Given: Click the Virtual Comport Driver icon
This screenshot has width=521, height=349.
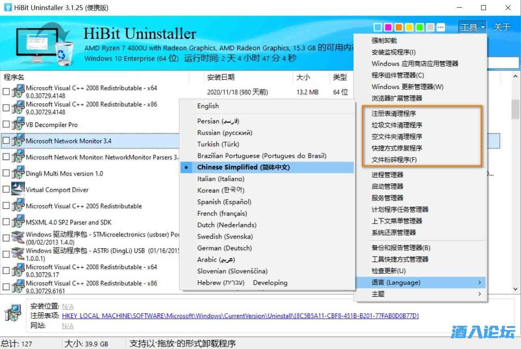Looking at the screenshot, I should (18, 189).
